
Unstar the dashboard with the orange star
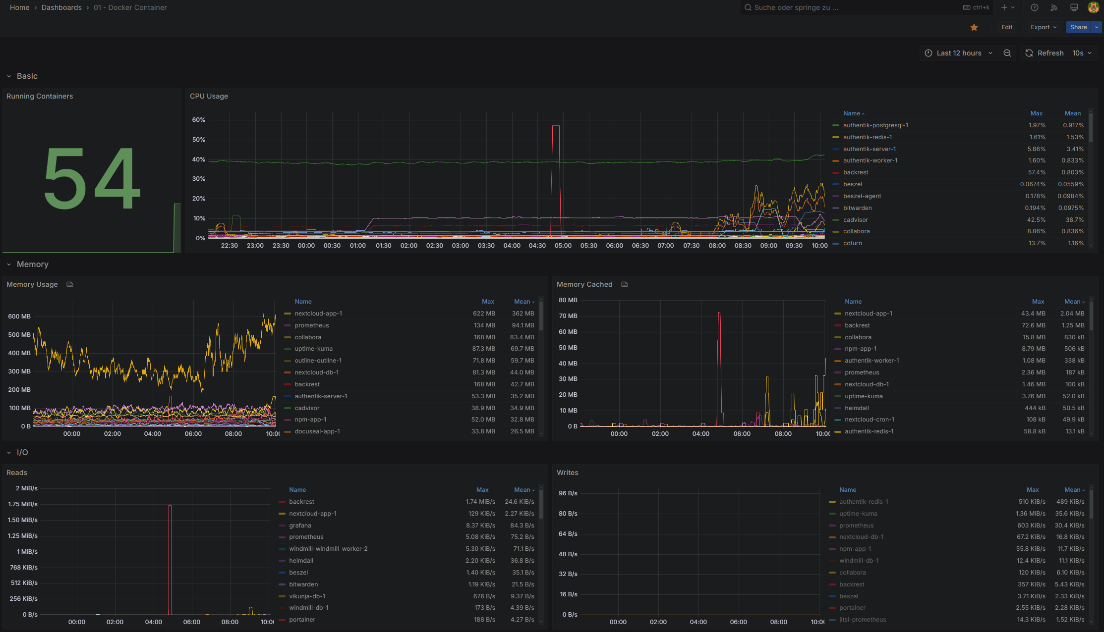click(x=974, y=28)
